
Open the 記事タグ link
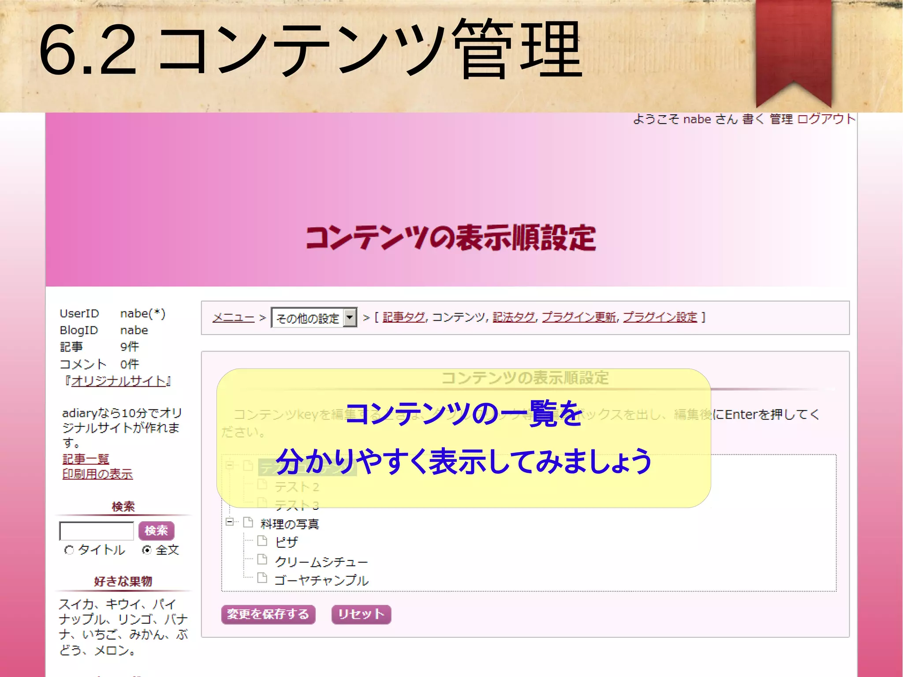coord(403,317)
